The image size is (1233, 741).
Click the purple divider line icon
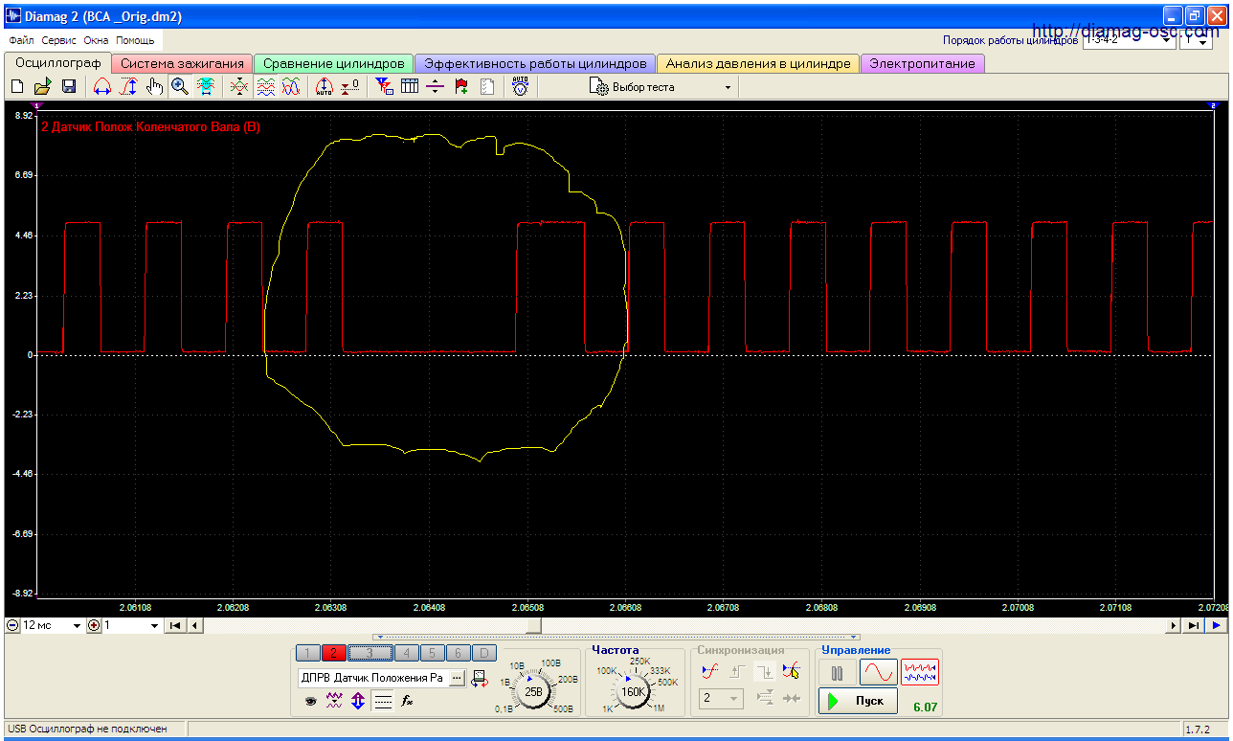click(436, 87)
